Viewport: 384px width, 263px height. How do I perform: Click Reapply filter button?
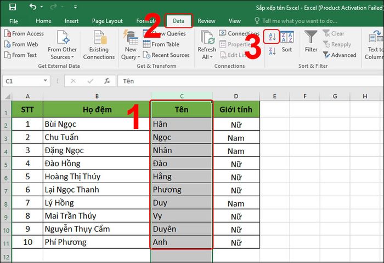coord(337,44)
